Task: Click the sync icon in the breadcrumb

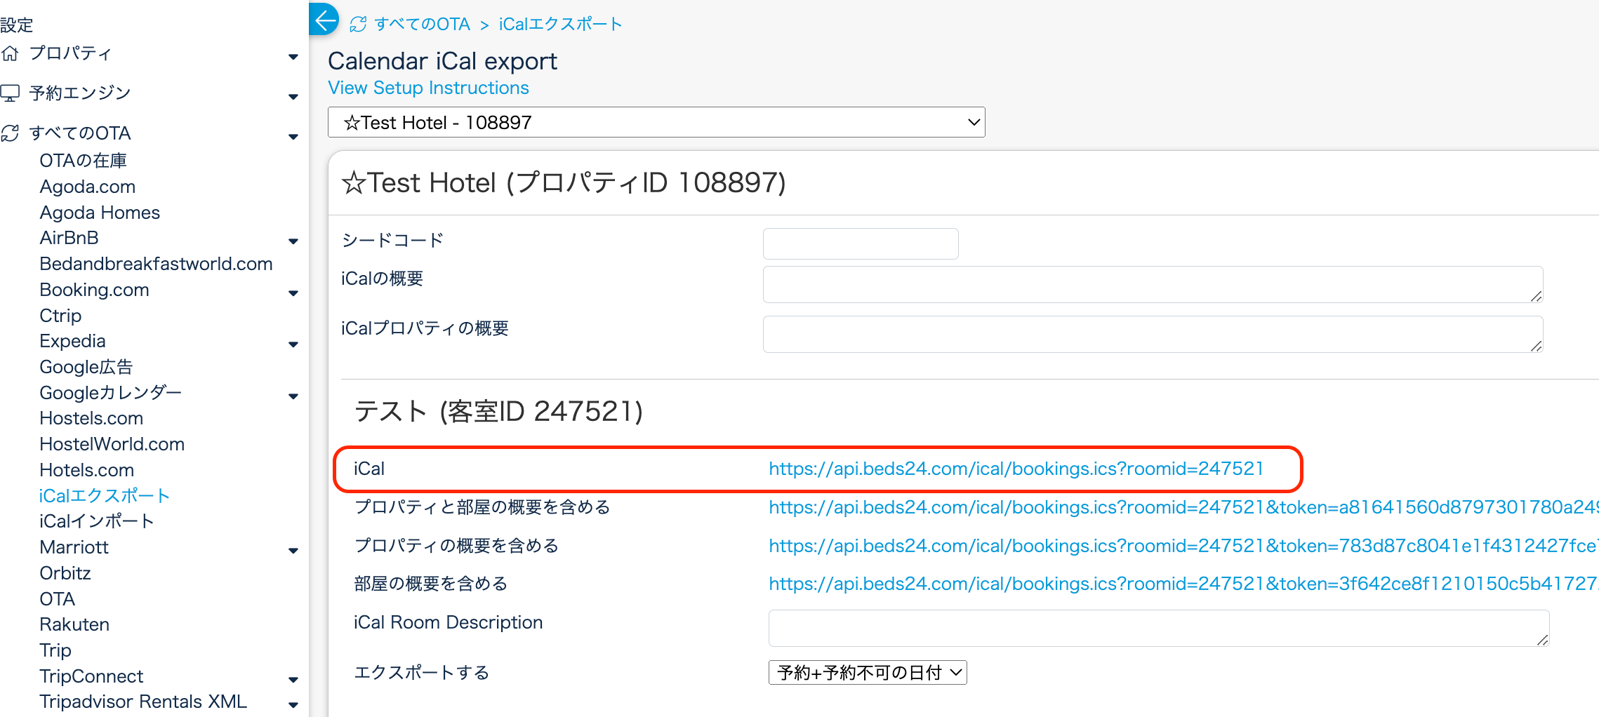Action: [x=358, y=25]
